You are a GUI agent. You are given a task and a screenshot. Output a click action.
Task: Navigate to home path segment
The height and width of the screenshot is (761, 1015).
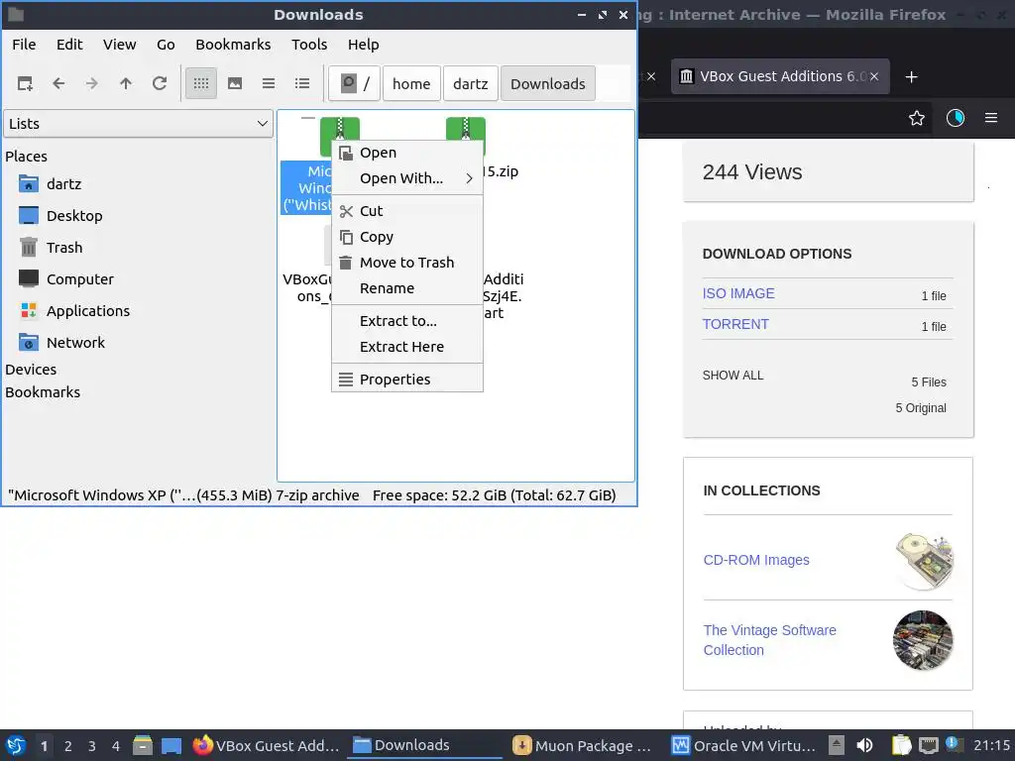(411, 83)
